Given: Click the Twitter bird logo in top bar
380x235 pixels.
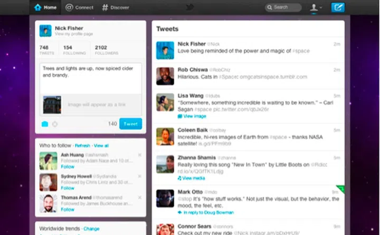Looking at the screenshot, I should [x=190, y=7].
